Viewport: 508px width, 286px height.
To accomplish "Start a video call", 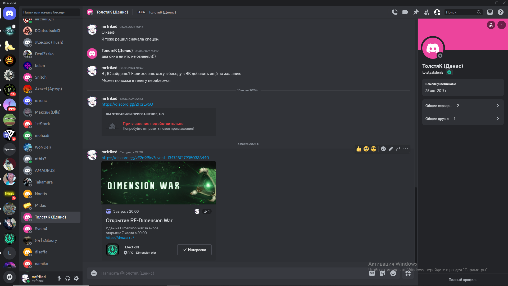I will coord(405,12).
